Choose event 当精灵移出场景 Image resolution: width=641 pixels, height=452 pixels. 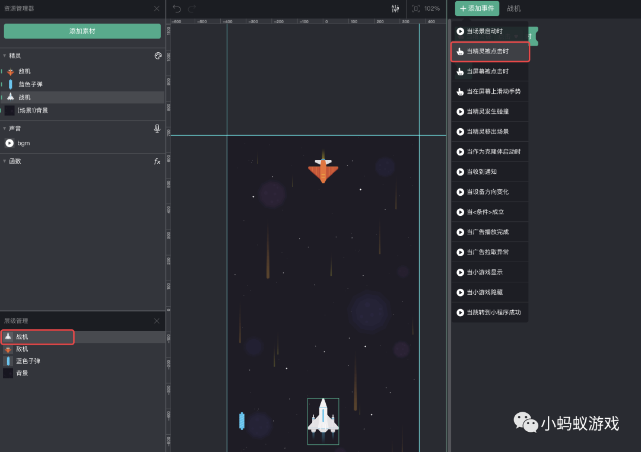tap(490, 132)
